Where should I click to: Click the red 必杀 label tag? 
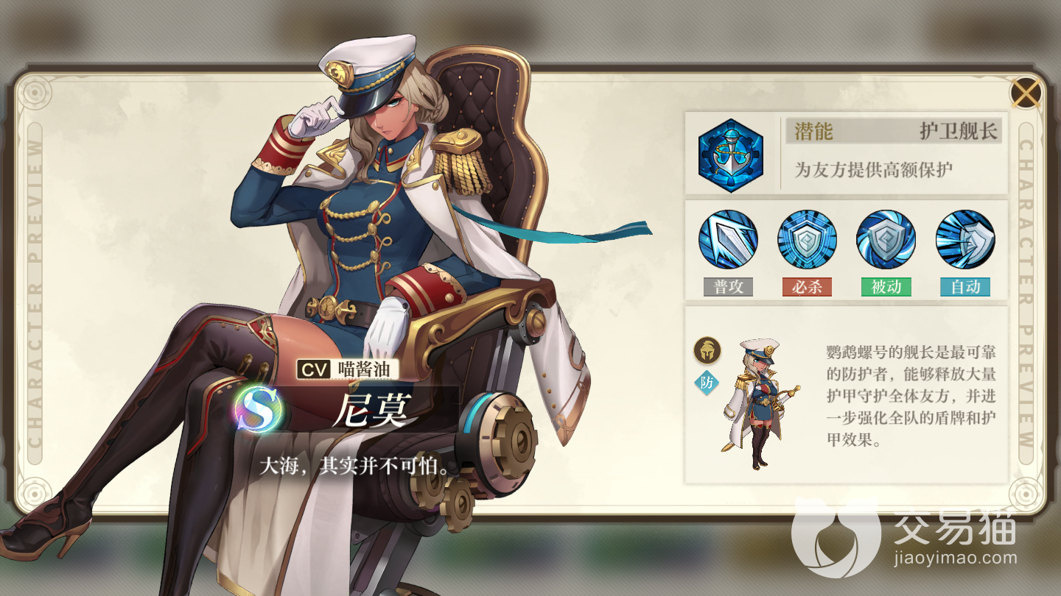[x=807, y=287]
